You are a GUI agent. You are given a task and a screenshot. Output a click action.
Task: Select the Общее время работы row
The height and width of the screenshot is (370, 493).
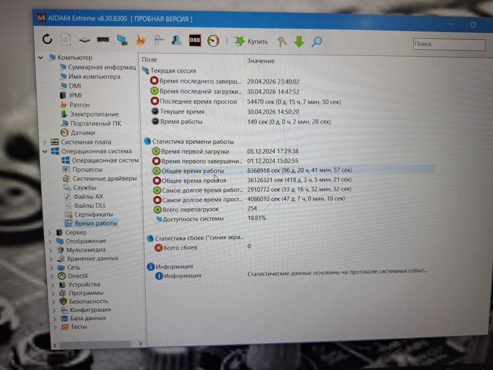(293, 171)
